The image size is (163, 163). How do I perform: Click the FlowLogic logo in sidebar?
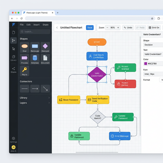[13, 25]
